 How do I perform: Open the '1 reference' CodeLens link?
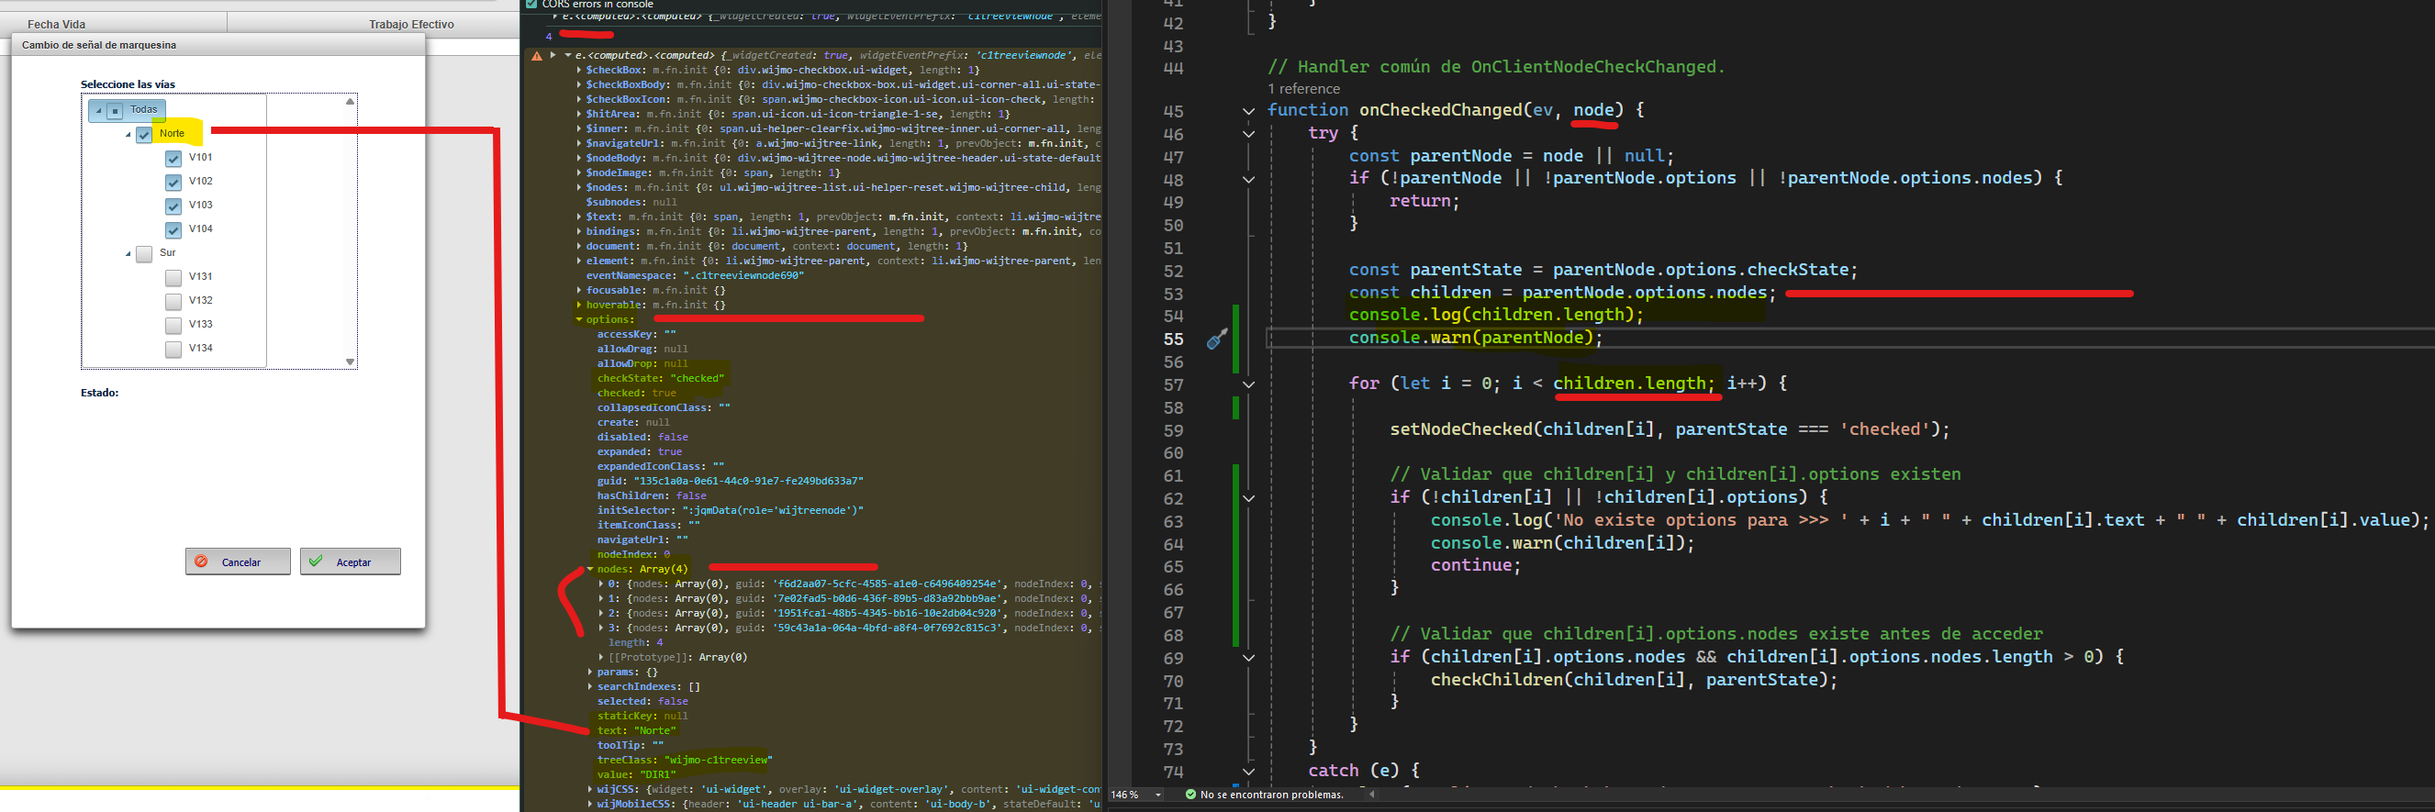[x=1303, y=89]
